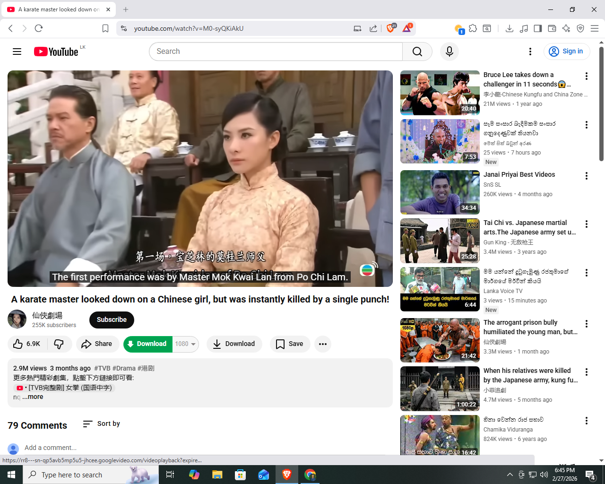The image size is (605, 484).
Task: Show hidden system tray icons
Action: point(510,475)
